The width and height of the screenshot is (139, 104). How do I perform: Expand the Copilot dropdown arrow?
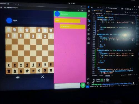[123, 9]
